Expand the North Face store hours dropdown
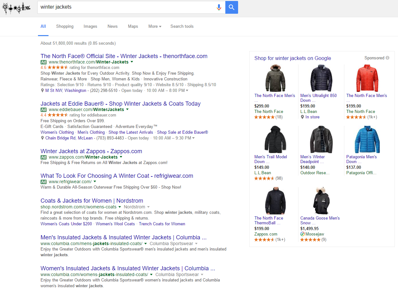Image resolution: width=398 pixels, height=292 pixels. [x=187, y=91]
